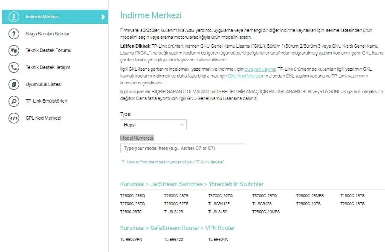
Task: Open the TL-SG5412F model
Action: click(219, 204)
